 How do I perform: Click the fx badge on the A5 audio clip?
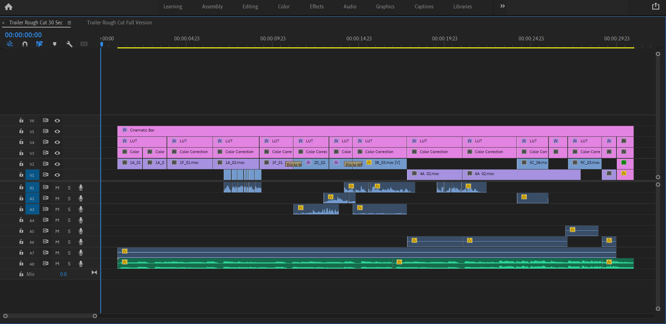[572, 230]
